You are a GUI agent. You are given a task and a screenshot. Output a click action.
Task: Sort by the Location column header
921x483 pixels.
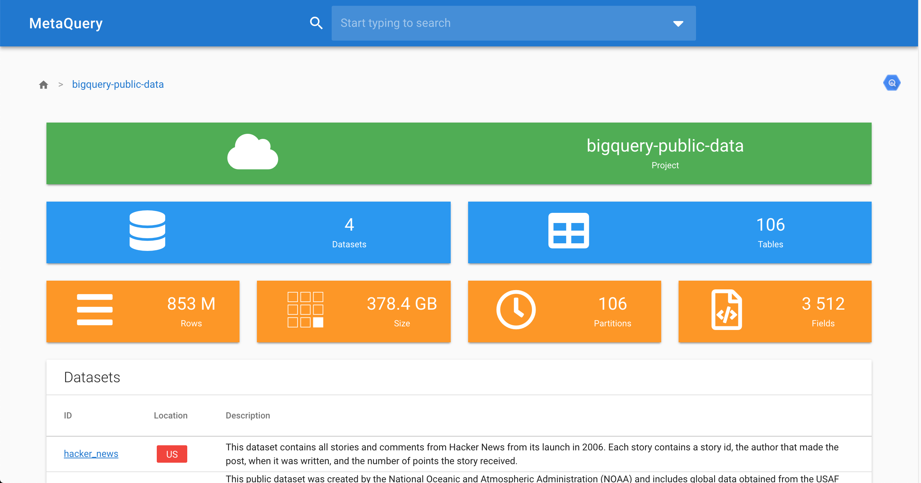coord(171,416)
